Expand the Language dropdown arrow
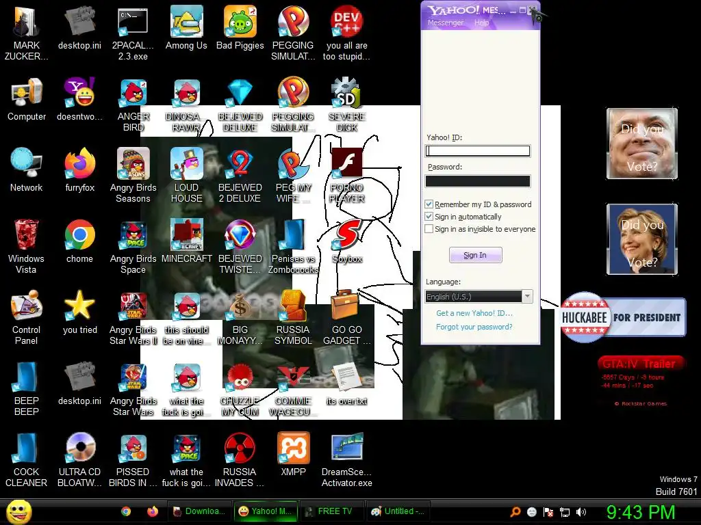 pos(528,297)
